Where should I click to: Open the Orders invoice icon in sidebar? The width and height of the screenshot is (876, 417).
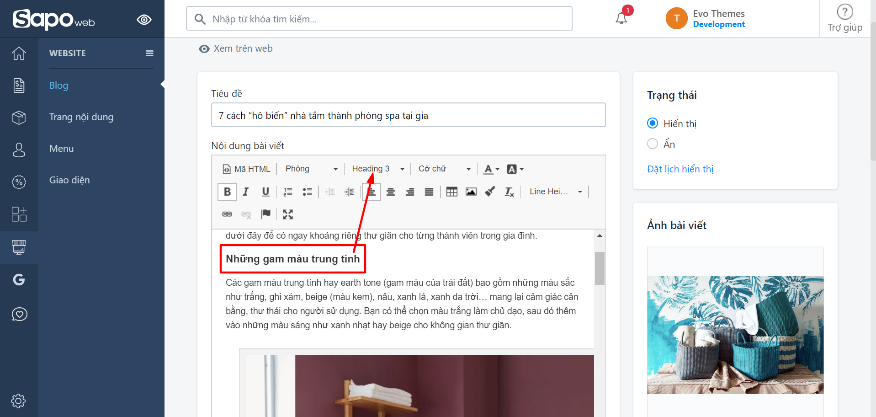pos(19,86)
